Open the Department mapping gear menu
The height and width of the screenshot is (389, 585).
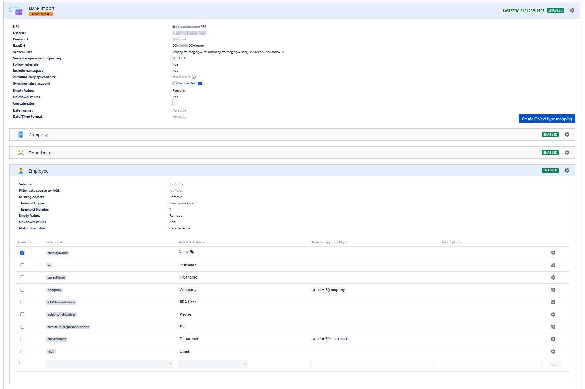567,153
